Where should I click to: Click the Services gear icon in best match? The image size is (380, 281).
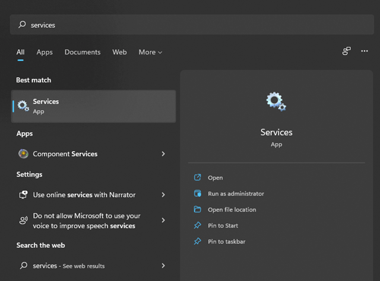[x=24, y=106]
